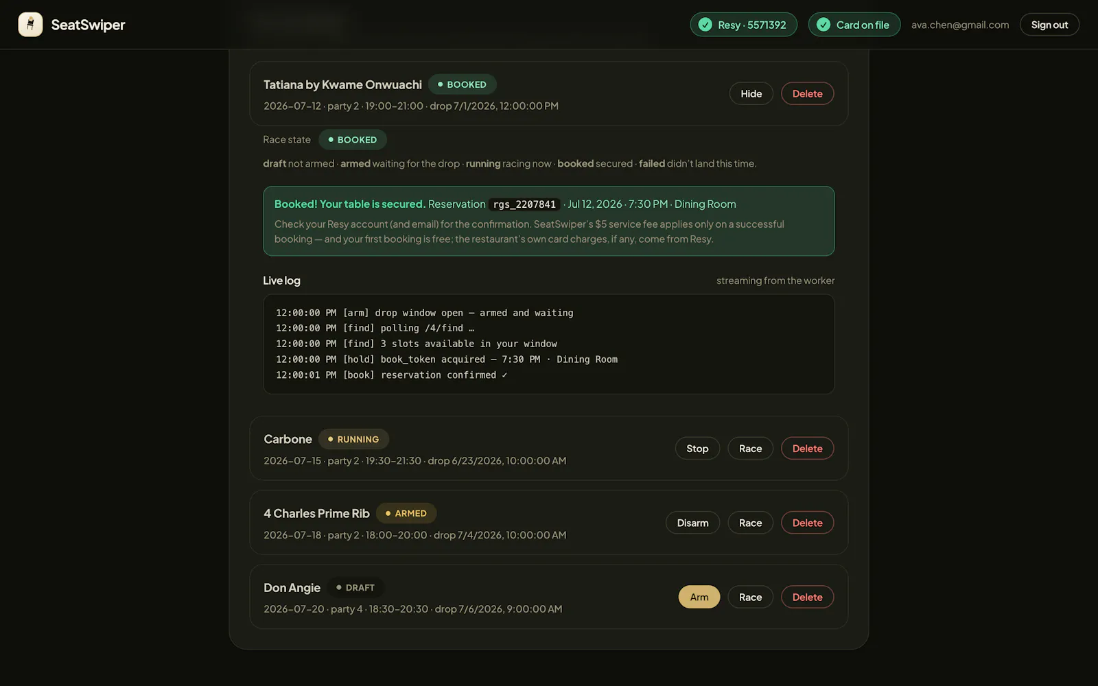This screenshot has height=686, width=1098.
Task: Sign out of SeatSwiper
Action: tap(1049, 25)
